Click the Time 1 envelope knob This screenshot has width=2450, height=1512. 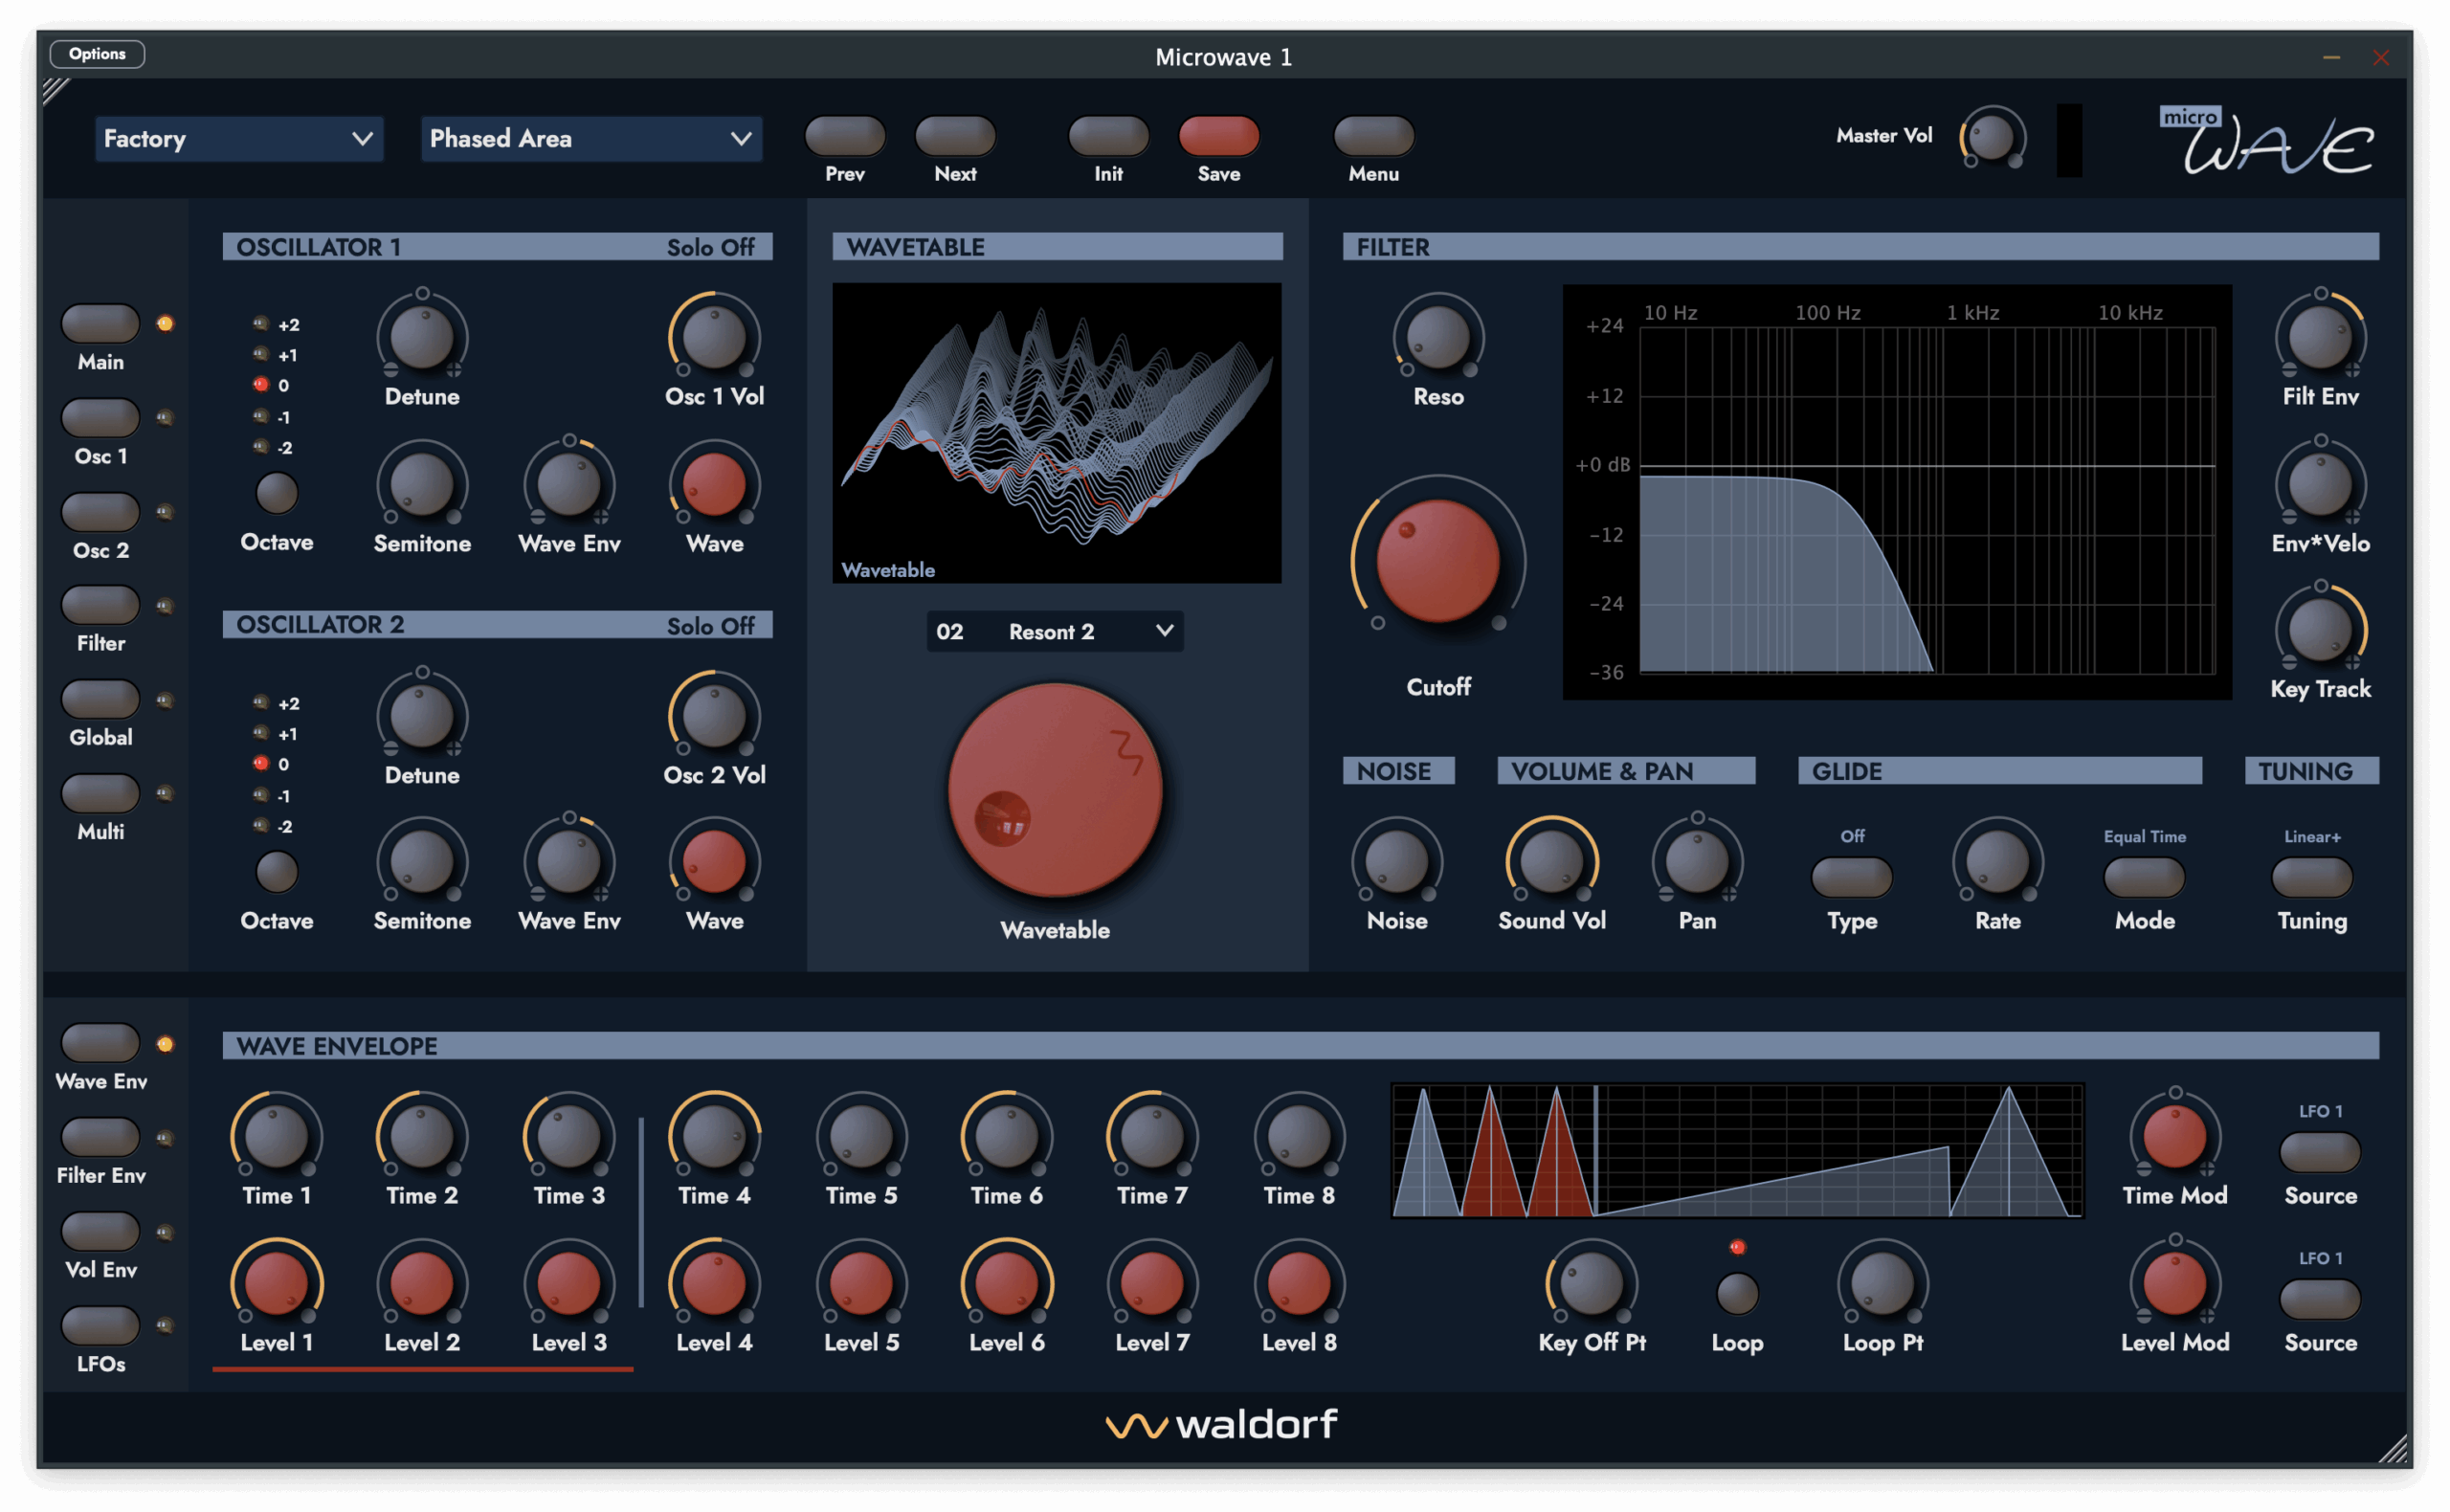(276, 1137)
